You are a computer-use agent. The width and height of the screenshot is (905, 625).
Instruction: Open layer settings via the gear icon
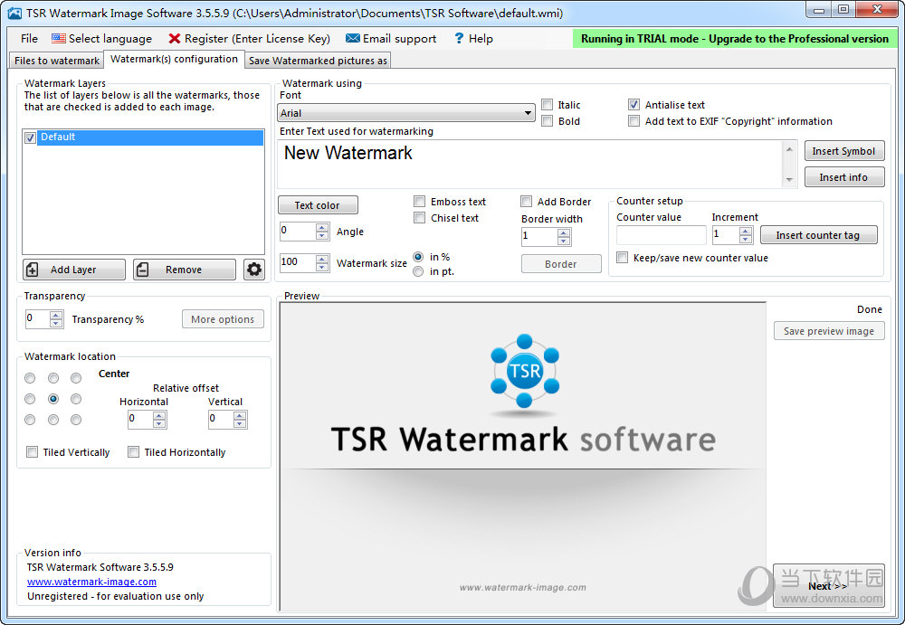click(254, 269)
